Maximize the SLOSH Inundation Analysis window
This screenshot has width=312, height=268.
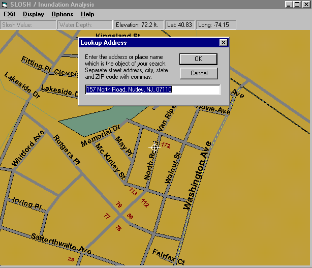tap(297, 4)
